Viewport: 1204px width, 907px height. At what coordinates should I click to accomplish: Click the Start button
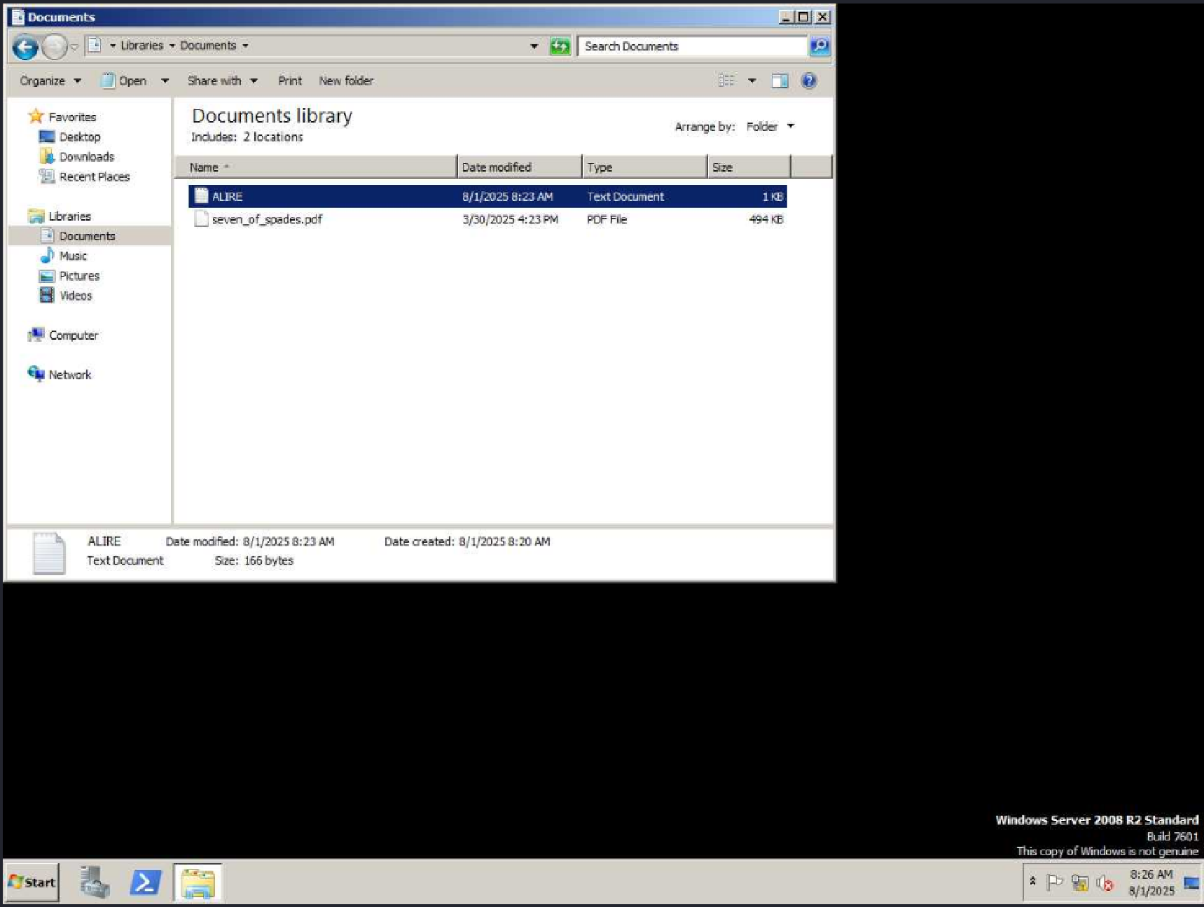click(x=32, y=882)
